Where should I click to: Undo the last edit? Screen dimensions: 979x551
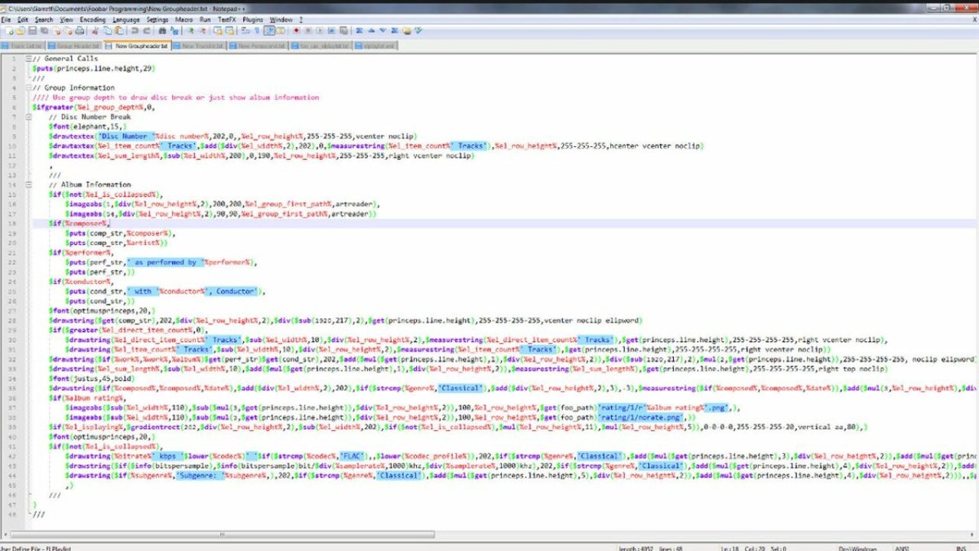[x=135, y=32]
